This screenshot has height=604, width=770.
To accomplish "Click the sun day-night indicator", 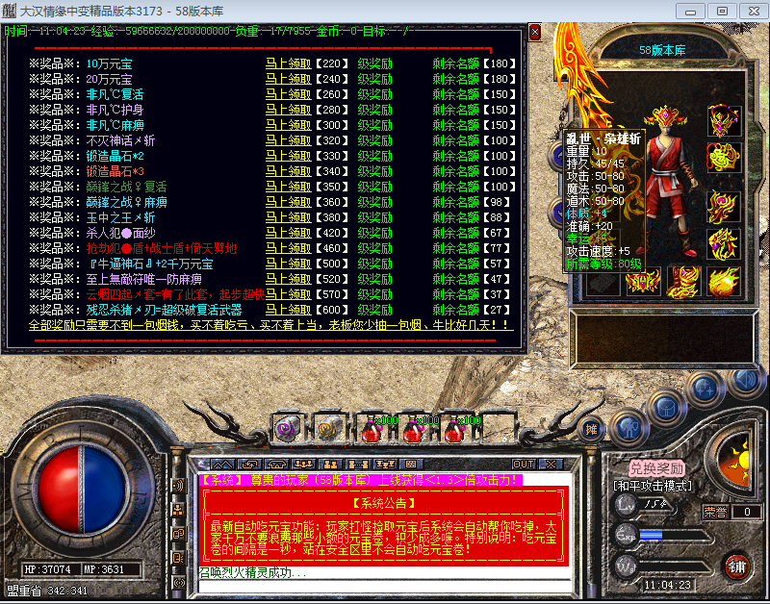I will [x=734, y=462].
